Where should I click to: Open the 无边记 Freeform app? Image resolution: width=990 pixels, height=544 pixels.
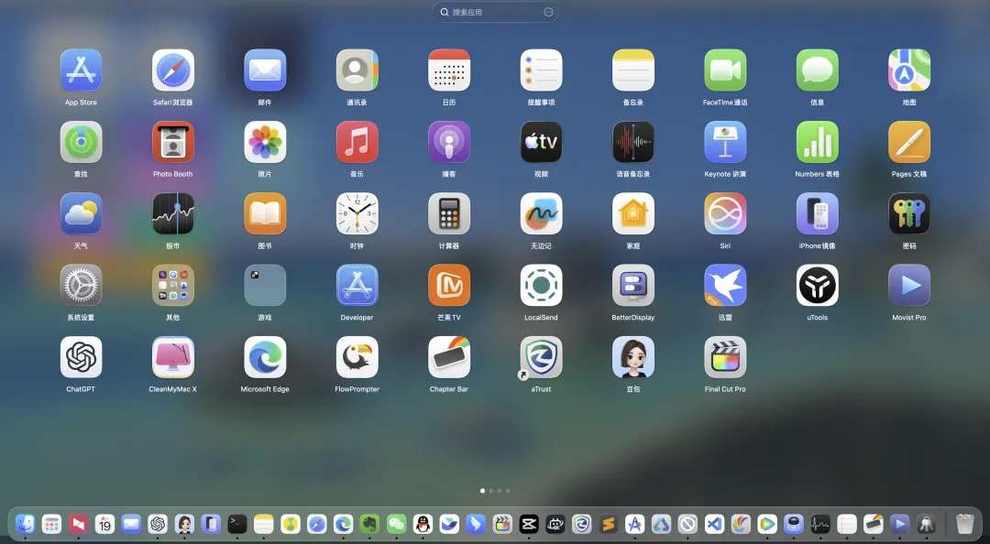541,213
